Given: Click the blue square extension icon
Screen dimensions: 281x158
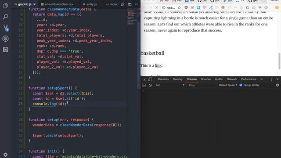Looking at the screenshot, I should pos(198,7).
